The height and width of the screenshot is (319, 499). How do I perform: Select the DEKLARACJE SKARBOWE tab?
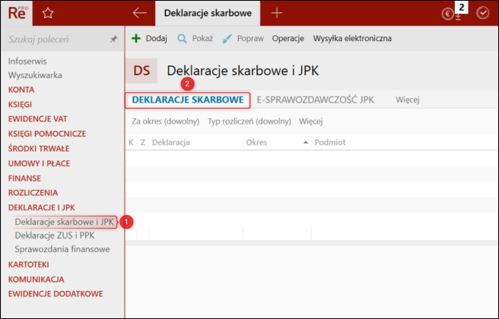click(x=188, y=99)
